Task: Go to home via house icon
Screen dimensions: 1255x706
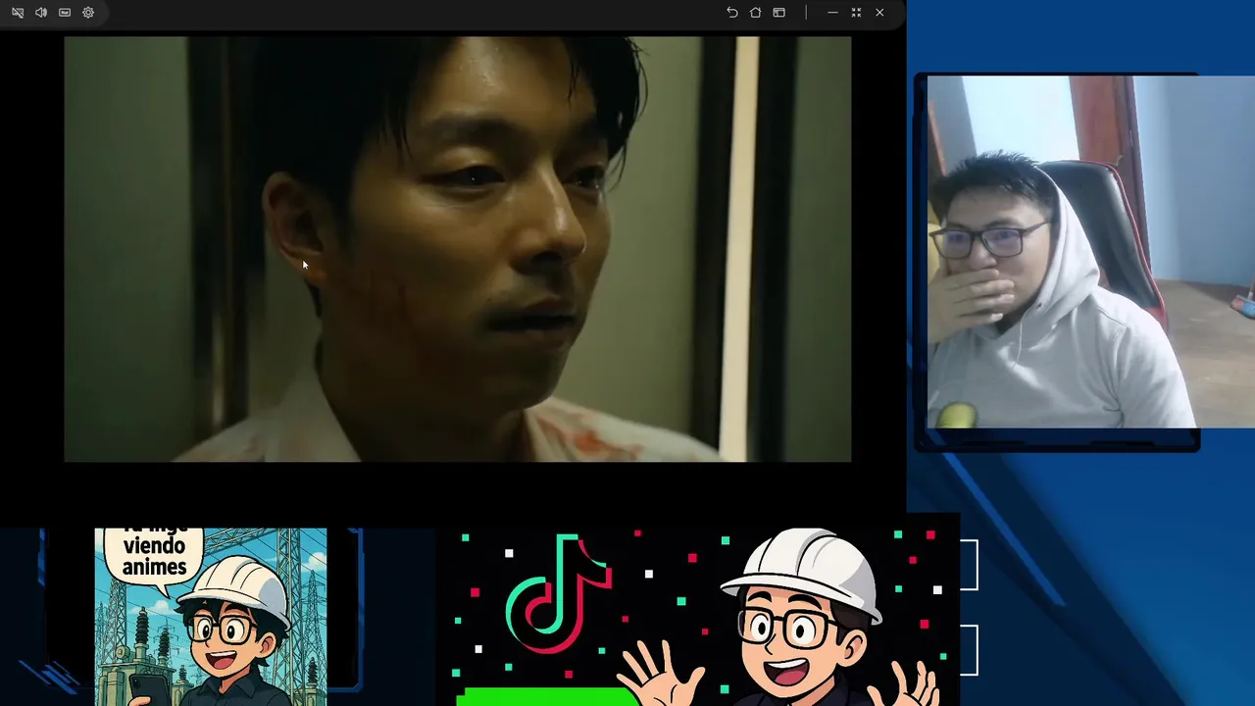Action: coord(756,13)
